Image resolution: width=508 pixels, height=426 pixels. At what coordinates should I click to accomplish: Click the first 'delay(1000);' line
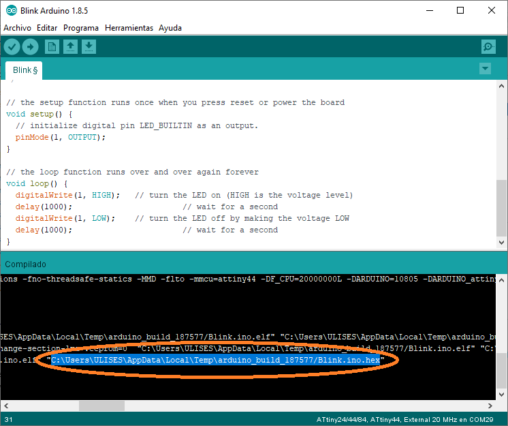point(44,207)
